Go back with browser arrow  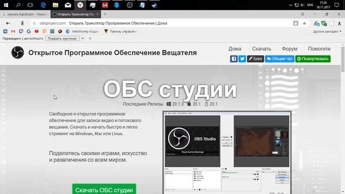(8, 23)
